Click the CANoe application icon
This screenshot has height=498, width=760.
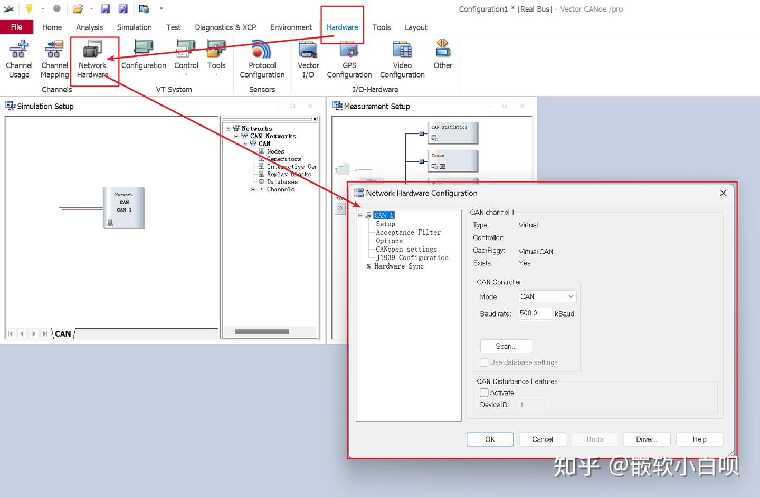tap(8, 8)
